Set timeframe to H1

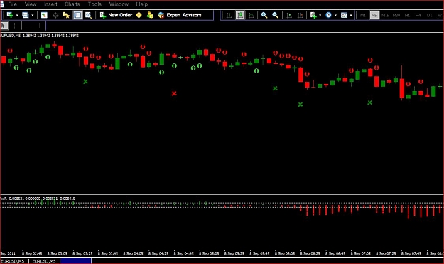407,15
